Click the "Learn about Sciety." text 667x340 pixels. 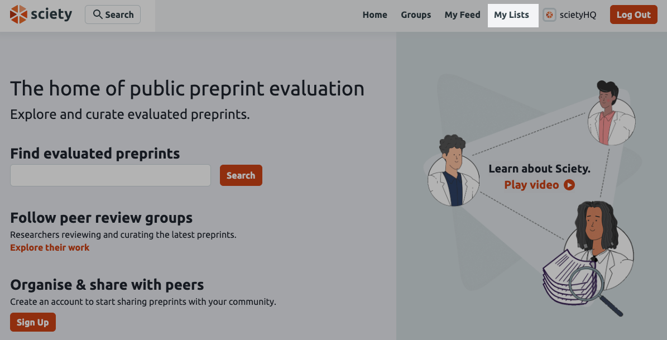539,168
